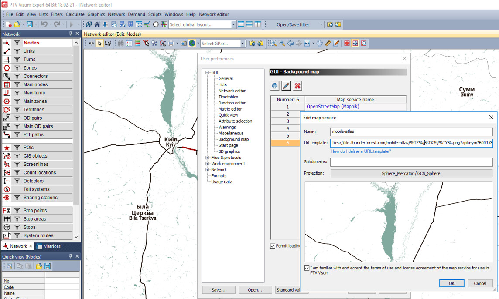Image resolution: width=499 pixels, height=299 pixels.
Task: Click the OK button in Edit map service
Action: tap(451, 283)
